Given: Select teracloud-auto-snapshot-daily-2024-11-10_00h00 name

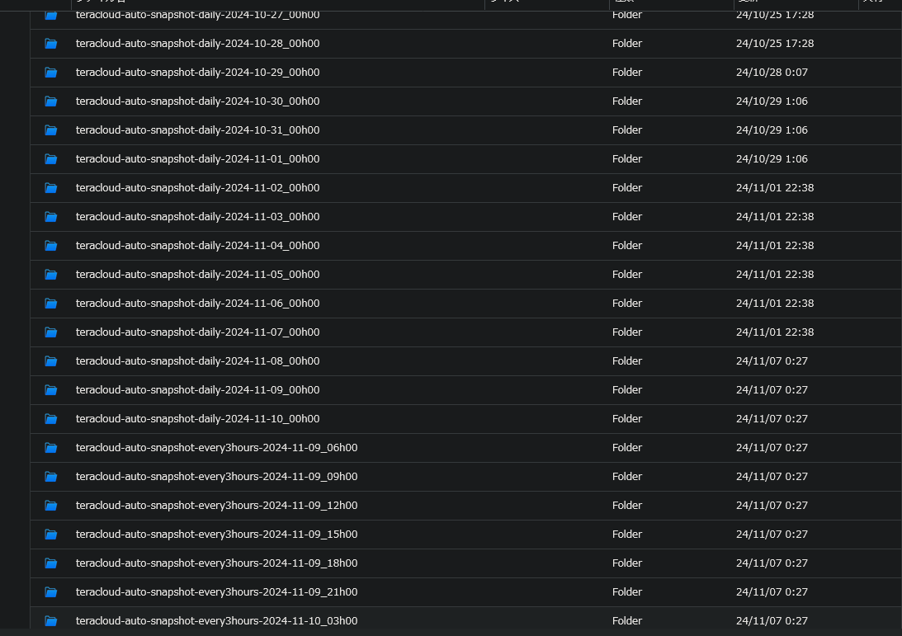Looking at the screenshot, I should 197,418.
